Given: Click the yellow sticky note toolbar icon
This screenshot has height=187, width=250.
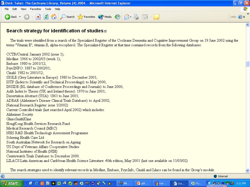Looking at the screenshot, I should [x=157, y=17].
